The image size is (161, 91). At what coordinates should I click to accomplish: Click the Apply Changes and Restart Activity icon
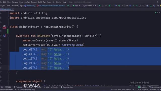[103, 6]
